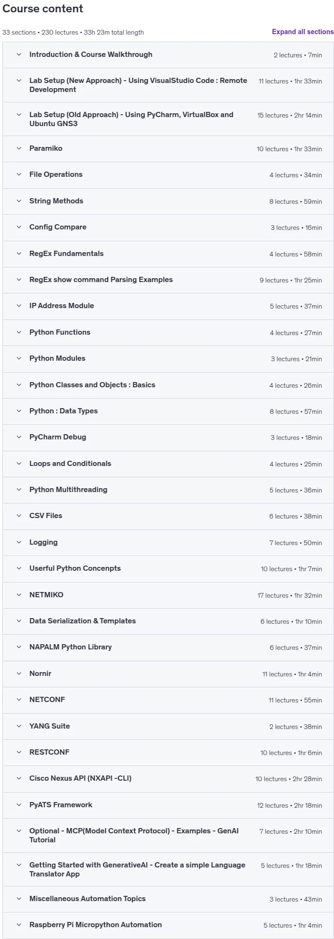
Task: Click the Miscellaneous Automation Topics title
Action: (87, 899)
